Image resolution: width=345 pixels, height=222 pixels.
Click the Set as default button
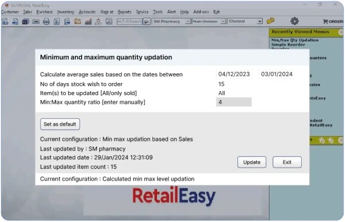click(x=60, y=124)
